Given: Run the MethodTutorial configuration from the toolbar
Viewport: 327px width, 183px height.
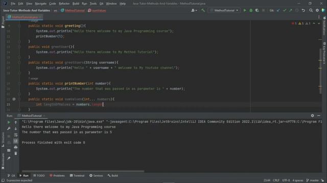Looking at the screenshot, I should [245, 10].
